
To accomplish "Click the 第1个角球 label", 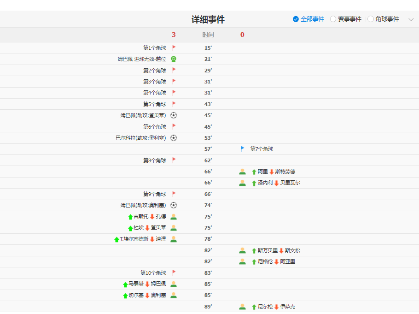I will tap(155, 48).
